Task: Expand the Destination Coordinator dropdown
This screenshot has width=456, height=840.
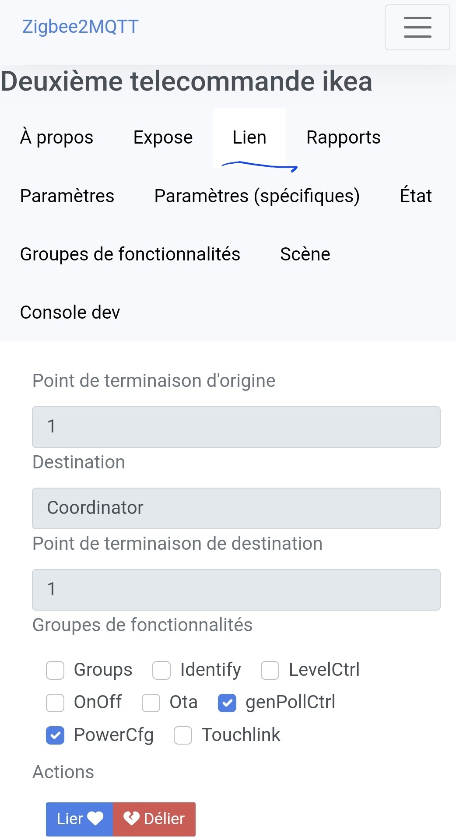Action: pos(236,508)
